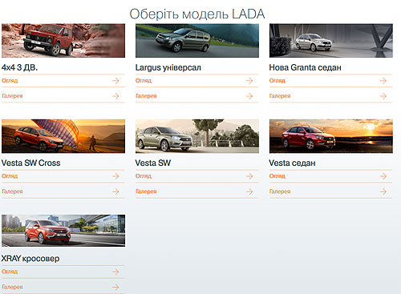Select the XRAY кросовер model title

pyautogui.click(x=30, y=259)
